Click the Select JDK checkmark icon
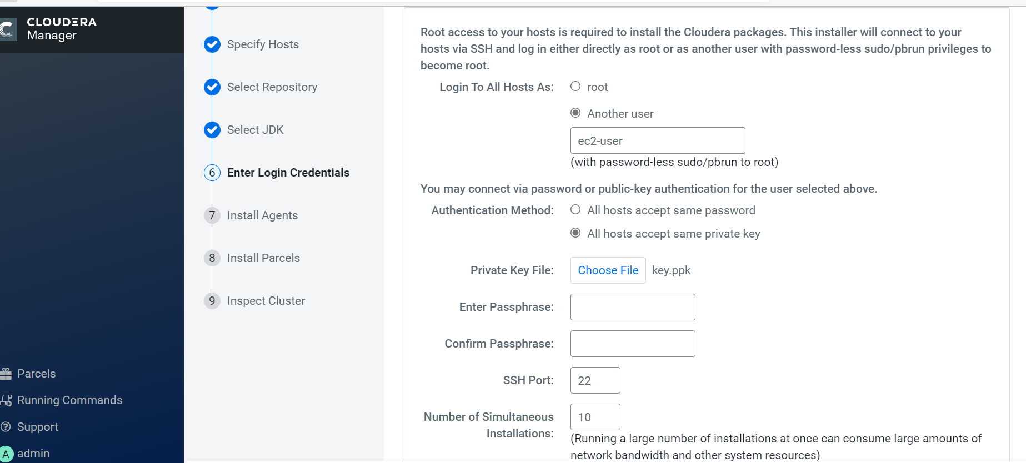The height and width of the screenshot is (463, 1026). (212, 130)
